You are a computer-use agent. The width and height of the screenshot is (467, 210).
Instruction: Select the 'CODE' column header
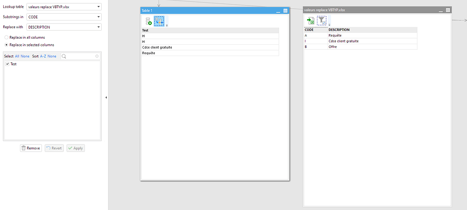point(316,30)
